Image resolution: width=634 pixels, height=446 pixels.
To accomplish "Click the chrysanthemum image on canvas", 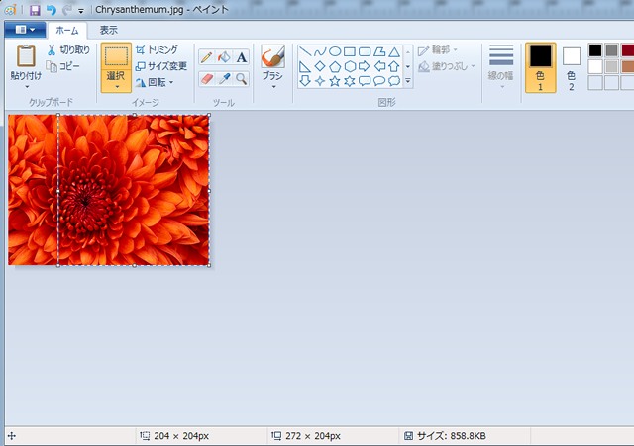I will [109, 190].
